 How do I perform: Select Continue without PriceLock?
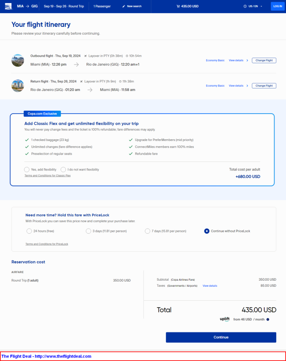coord(207,231)
